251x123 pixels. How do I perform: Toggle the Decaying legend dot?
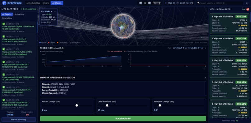[x=58, y=43]
